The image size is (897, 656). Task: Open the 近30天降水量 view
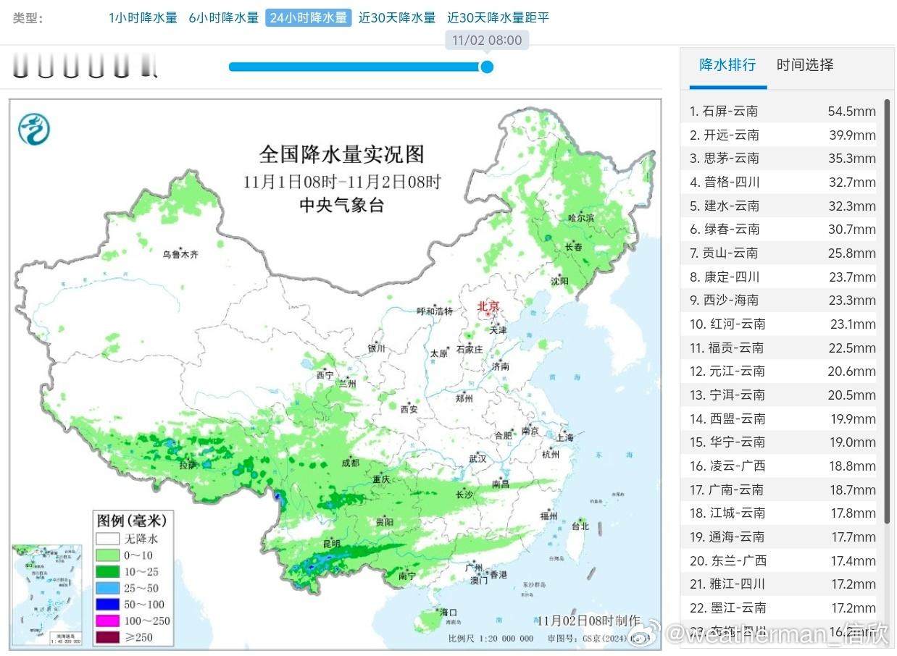click(x=397, y=17)
